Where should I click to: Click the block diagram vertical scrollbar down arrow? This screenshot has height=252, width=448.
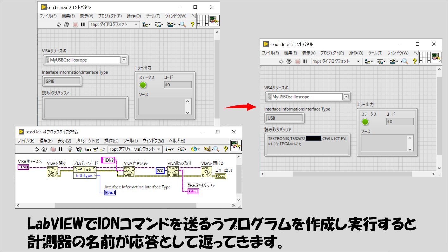238,199
